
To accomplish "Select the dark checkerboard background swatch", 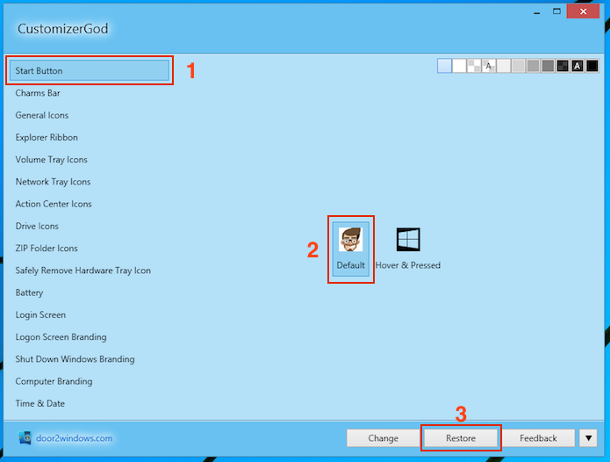I will pos(563,66).
